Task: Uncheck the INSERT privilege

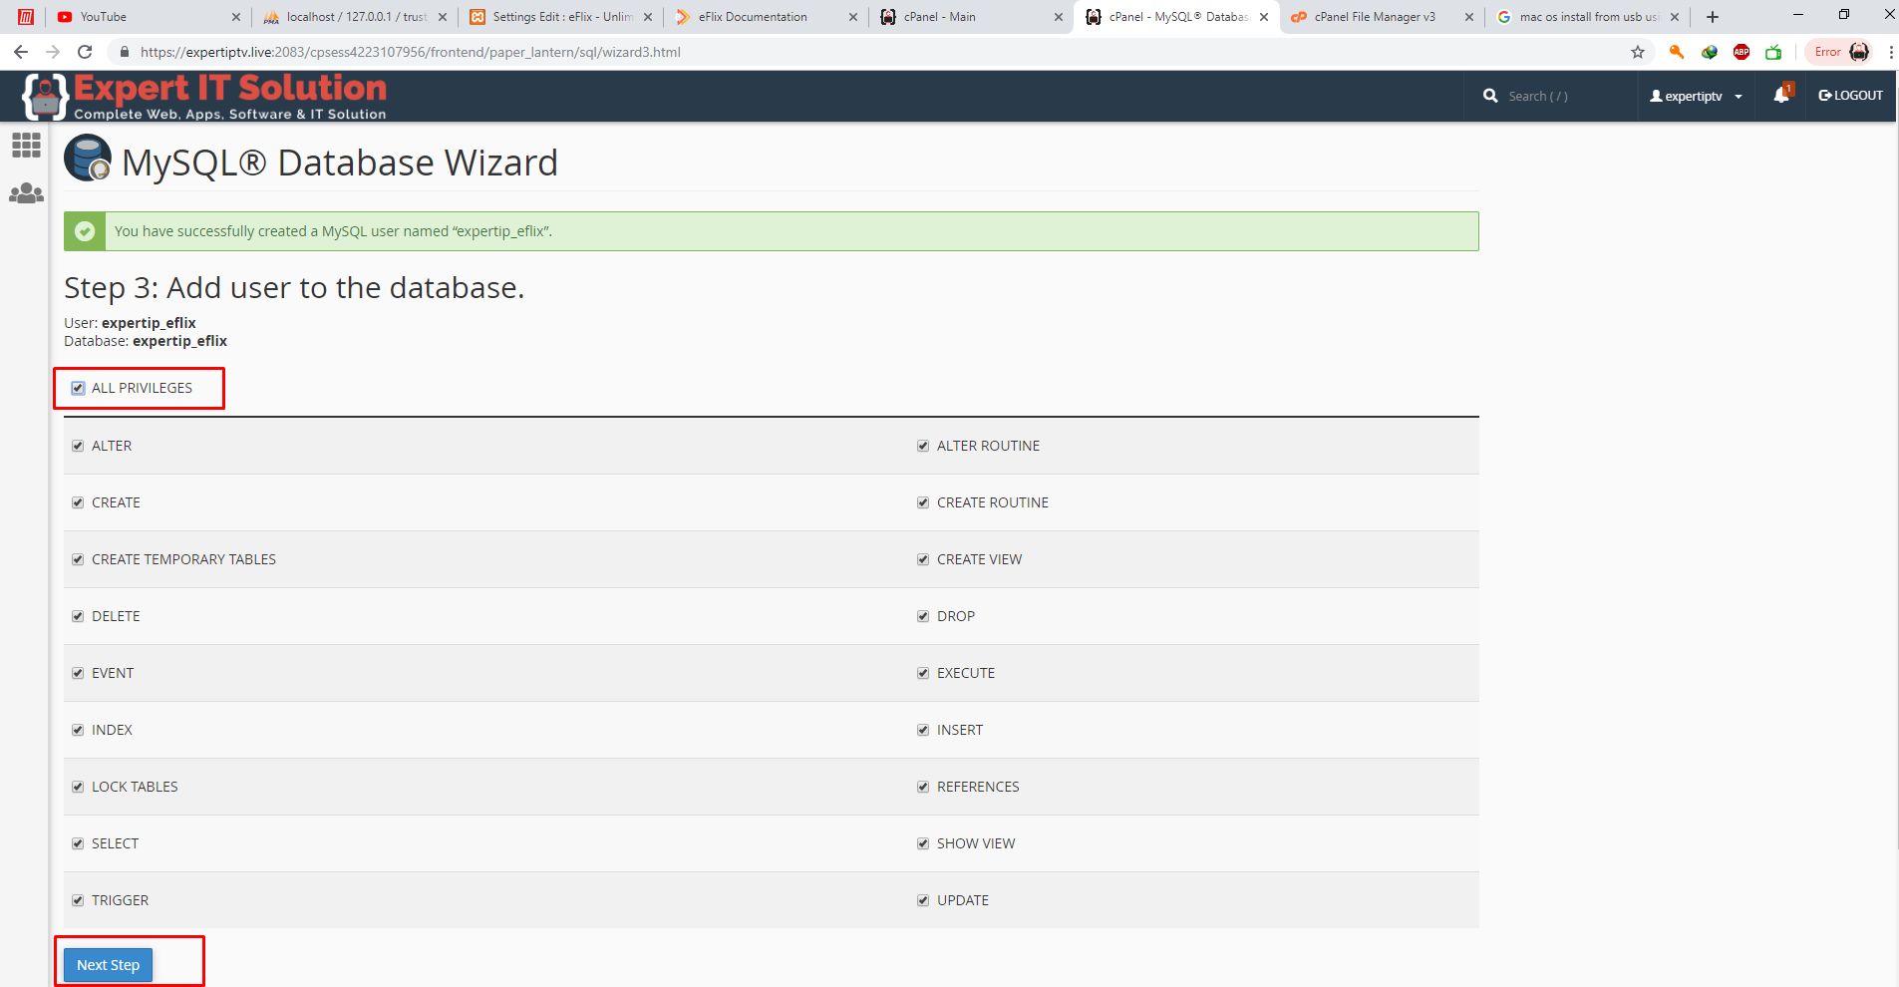Action: (x=923, y=730)
